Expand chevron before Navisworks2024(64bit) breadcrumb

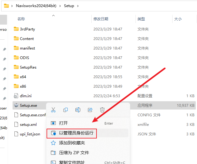click(12, 6)
